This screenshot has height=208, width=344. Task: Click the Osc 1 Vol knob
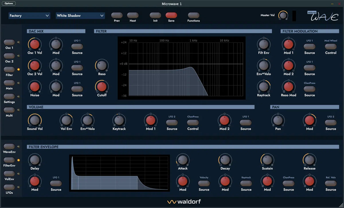coord(34,44)
